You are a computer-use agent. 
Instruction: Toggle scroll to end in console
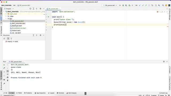coord(7,74)
